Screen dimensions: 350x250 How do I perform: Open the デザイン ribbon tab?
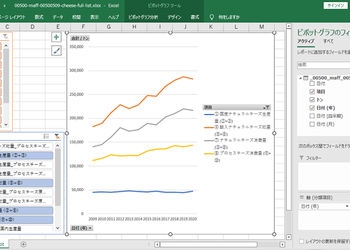pyautogui.click(x=174, y=17)
